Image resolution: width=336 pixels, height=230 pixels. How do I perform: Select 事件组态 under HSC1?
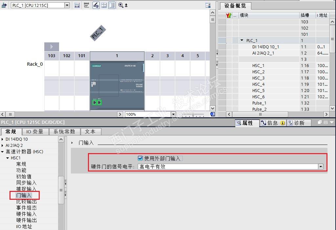(26, 208)
